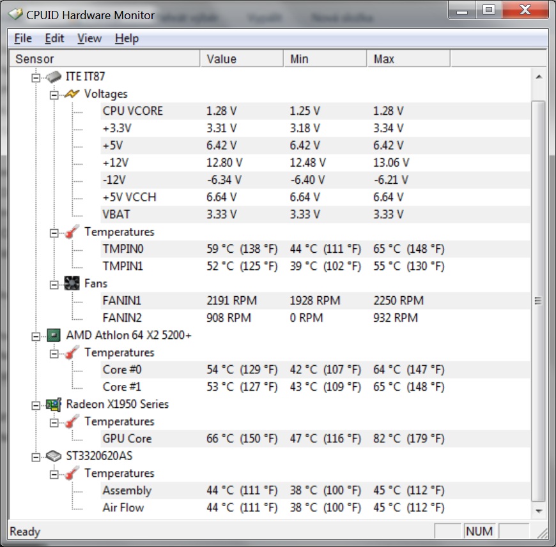Collapse Temperatures under ITE IT87
Image resolution: width=556 pixels, height=547 pixels.
pos(54,233)
